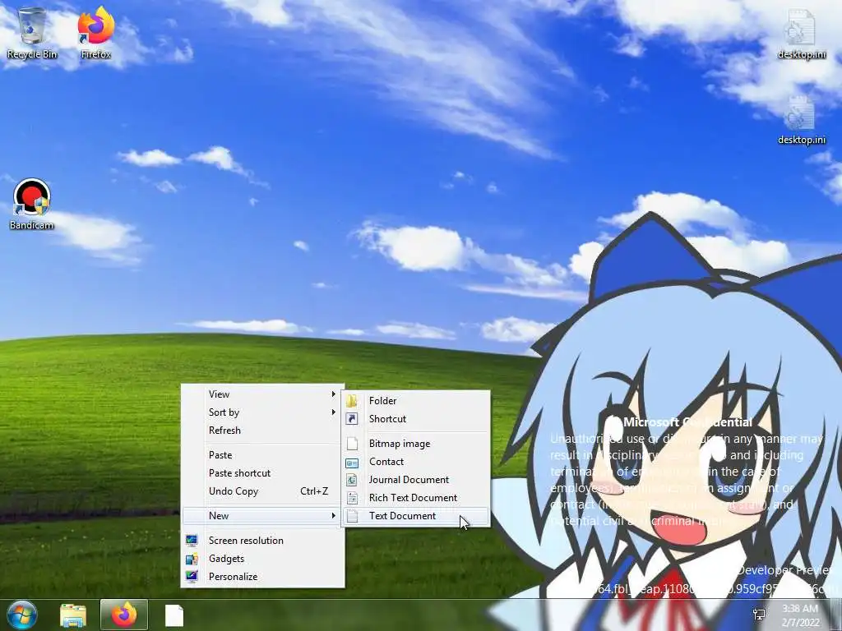
Task: Choose Refresh from the context menu
Action: (262, 431)
